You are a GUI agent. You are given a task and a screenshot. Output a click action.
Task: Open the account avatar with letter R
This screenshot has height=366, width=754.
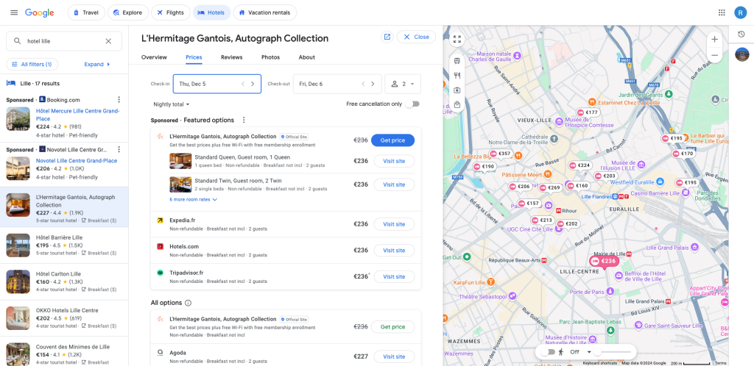pyautogui.click(x=740, y=12)
